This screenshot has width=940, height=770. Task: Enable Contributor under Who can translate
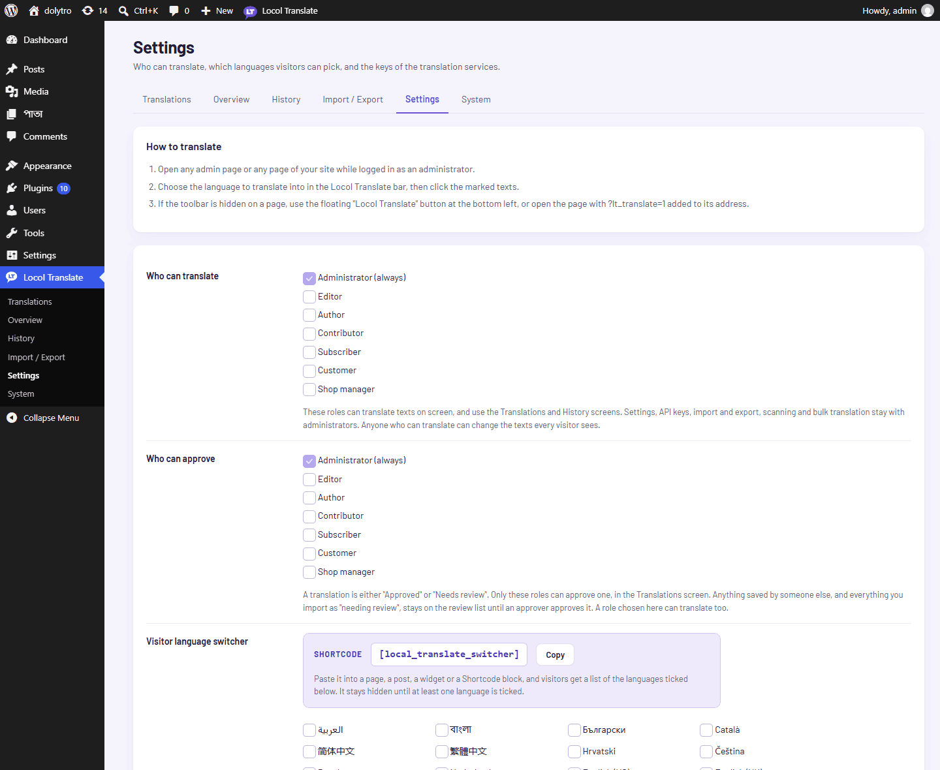click(309, 333)
